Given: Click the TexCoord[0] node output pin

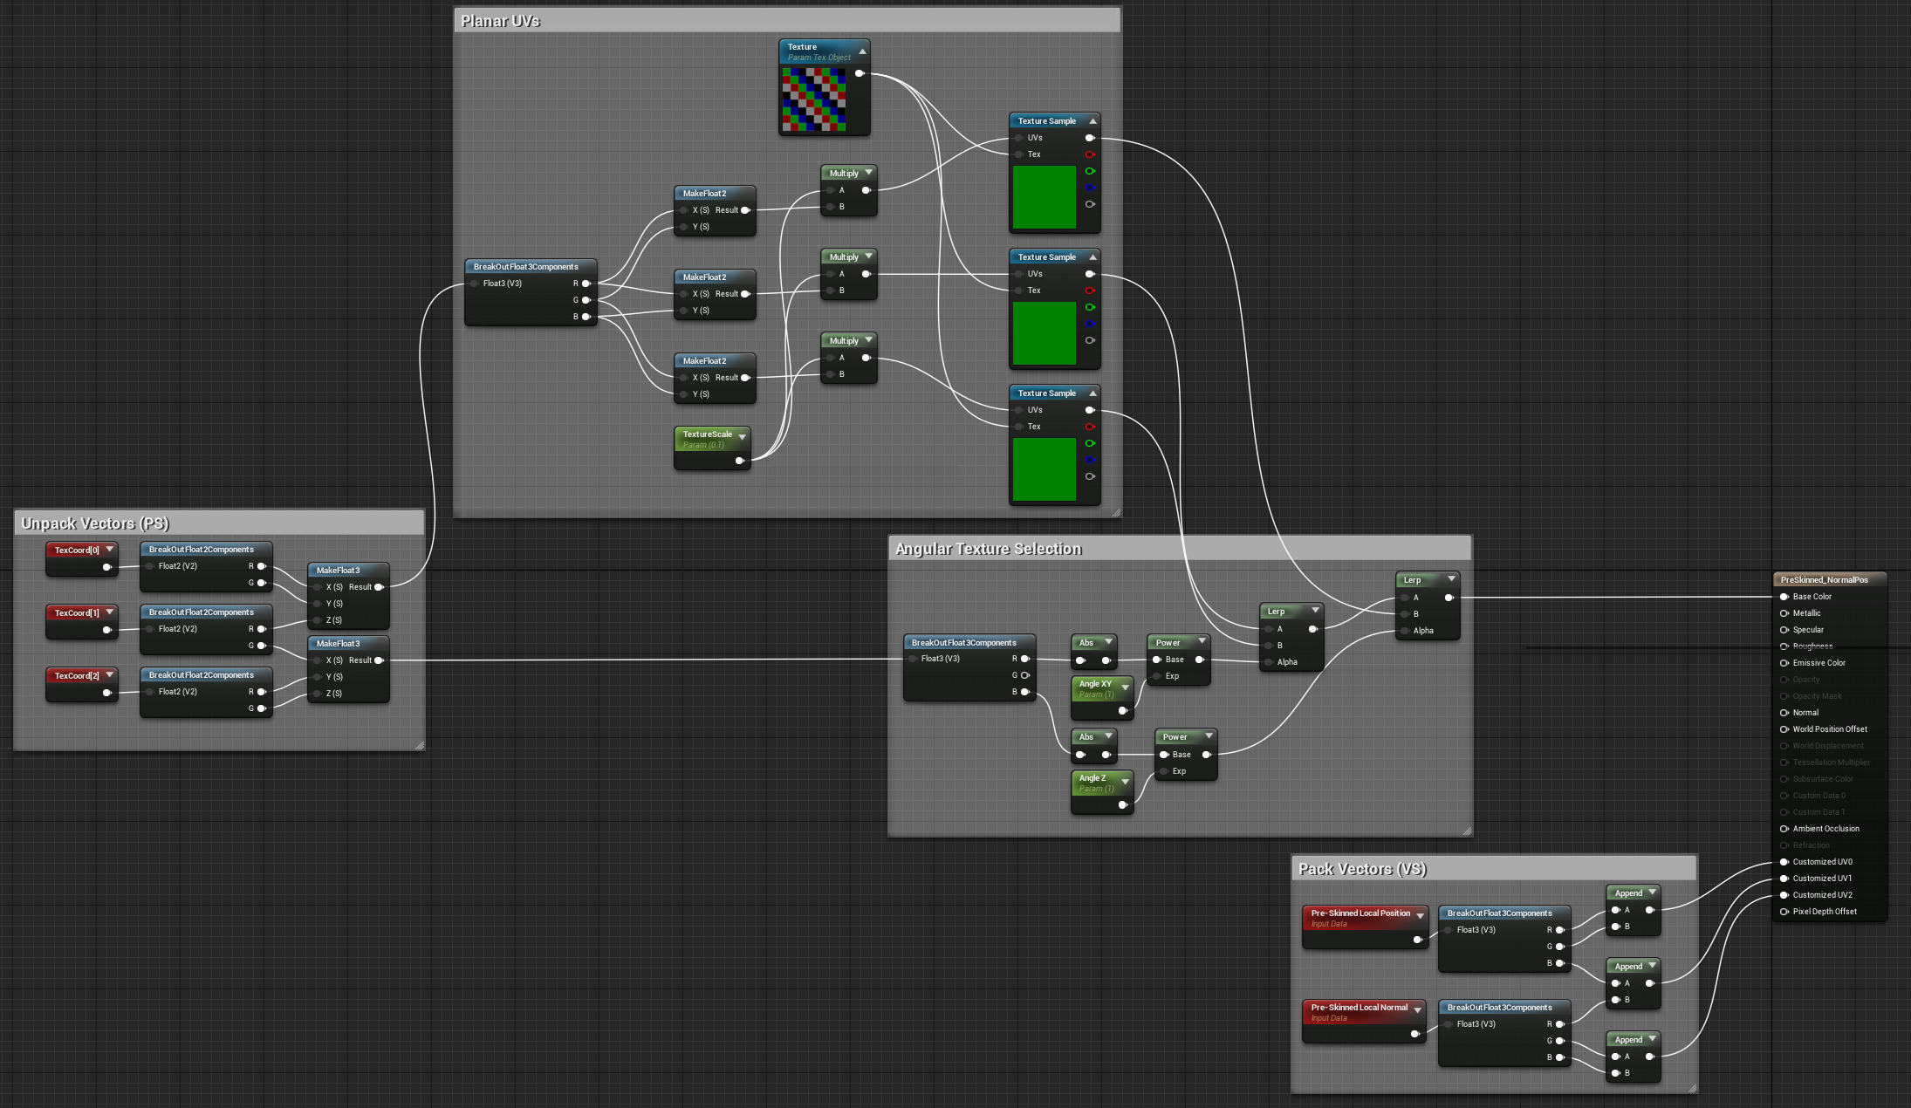Looking at the screenshot, I should pos(106,567).
